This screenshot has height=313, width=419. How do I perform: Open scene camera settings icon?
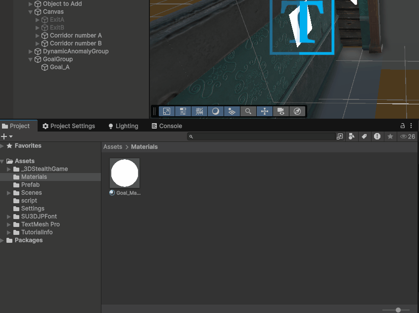(281, 111)
